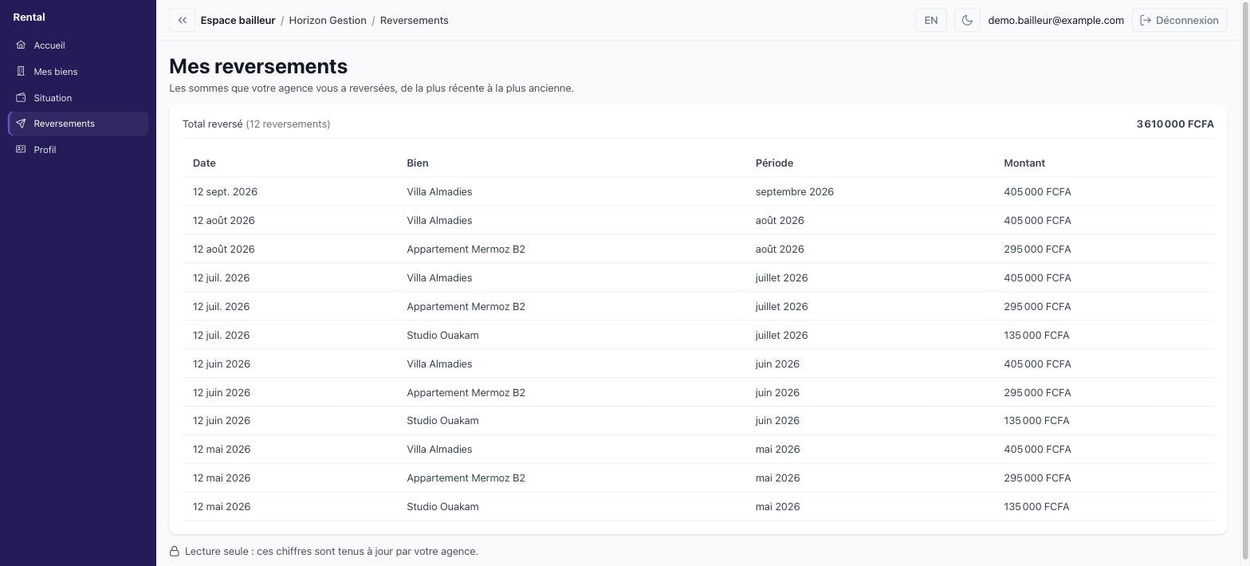Go to Mes biens in the sidebar
Image resolution: width=1250 pixels, height=566 pixels.
[78, 72]
